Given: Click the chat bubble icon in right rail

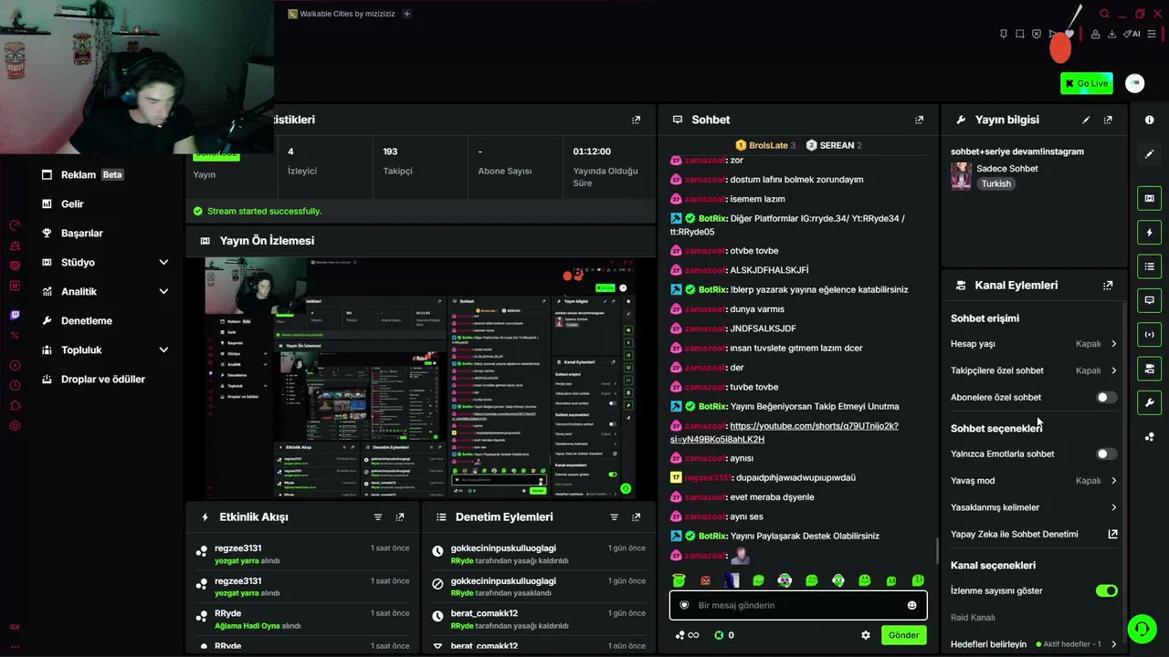Looking at the screenshot, I should (1149, 300).
